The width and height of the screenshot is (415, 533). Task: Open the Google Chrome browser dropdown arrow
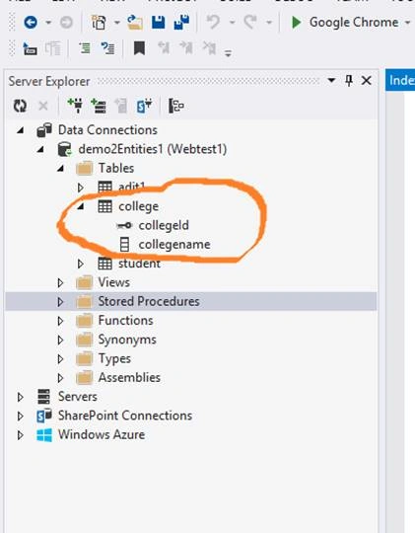tap(407, 23)
